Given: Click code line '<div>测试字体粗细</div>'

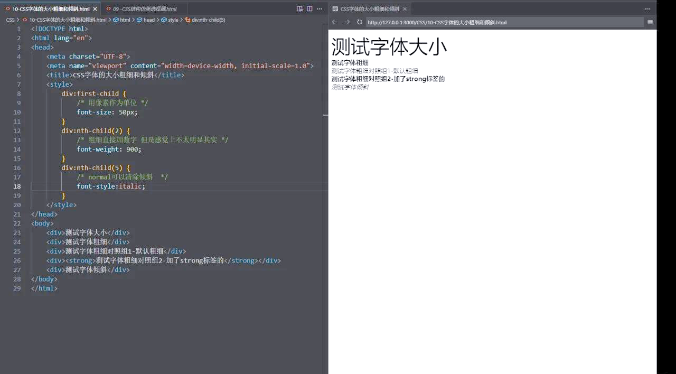Looking at the screenshot, I should (x=88, y=242).
